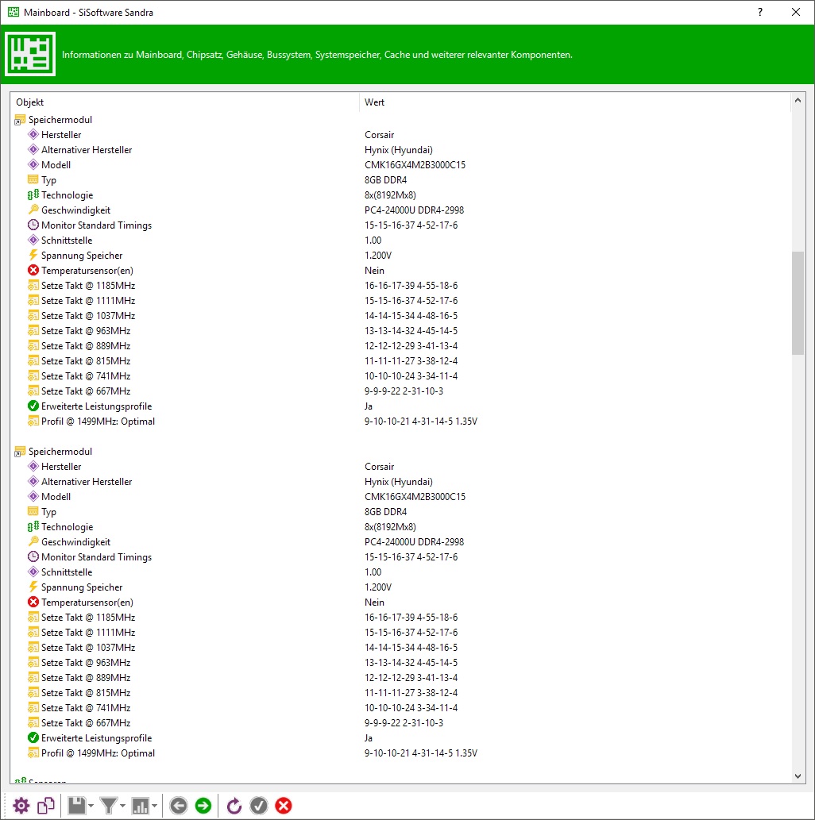The width and height of the screenshot is (815, 820).
Task: Select red X icon of lower Temperatursensor(en)
Action: tap(33, 602)
